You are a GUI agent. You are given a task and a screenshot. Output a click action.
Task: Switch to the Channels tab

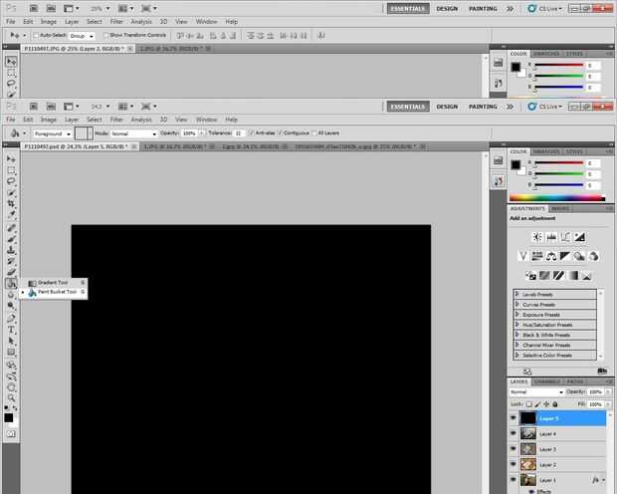pos(547,381)
